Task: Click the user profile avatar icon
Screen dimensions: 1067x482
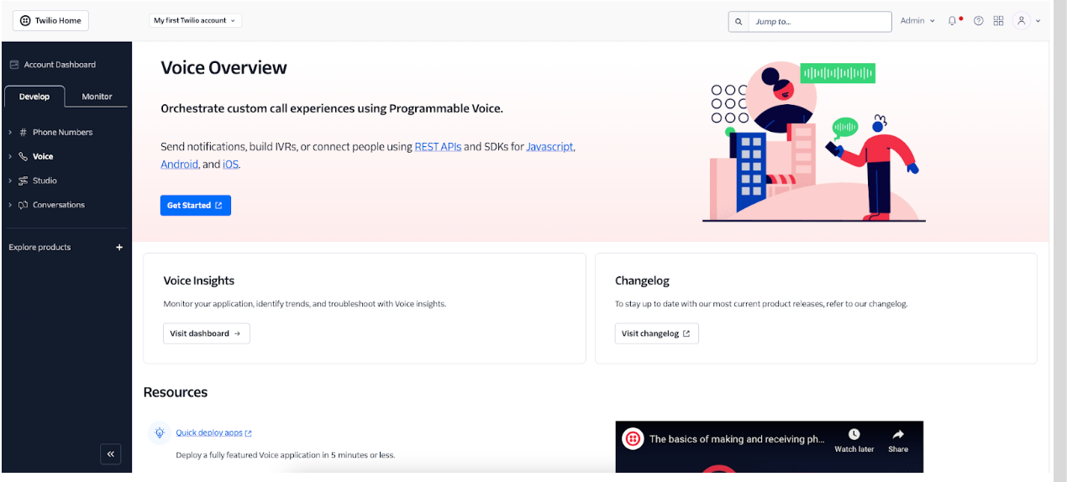Action: [1022, 21]
